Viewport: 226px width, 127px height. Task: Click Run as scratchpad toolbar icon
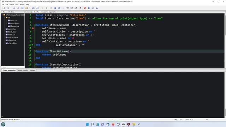(51, 8)
